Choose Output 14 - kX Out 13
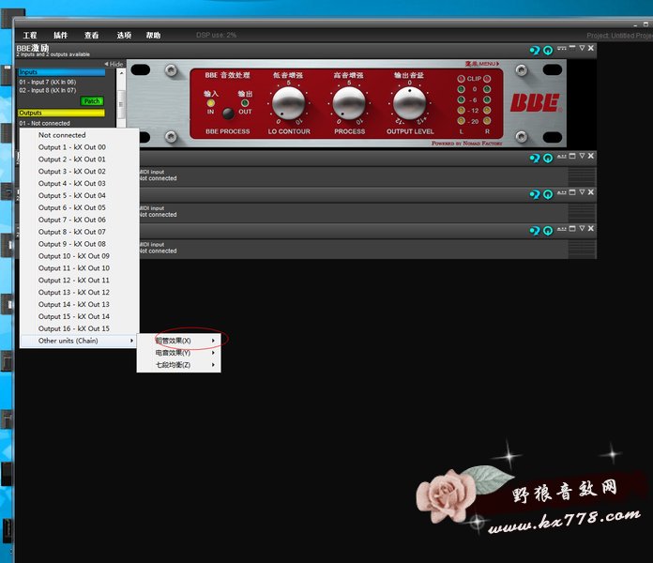 pos(80,304)
